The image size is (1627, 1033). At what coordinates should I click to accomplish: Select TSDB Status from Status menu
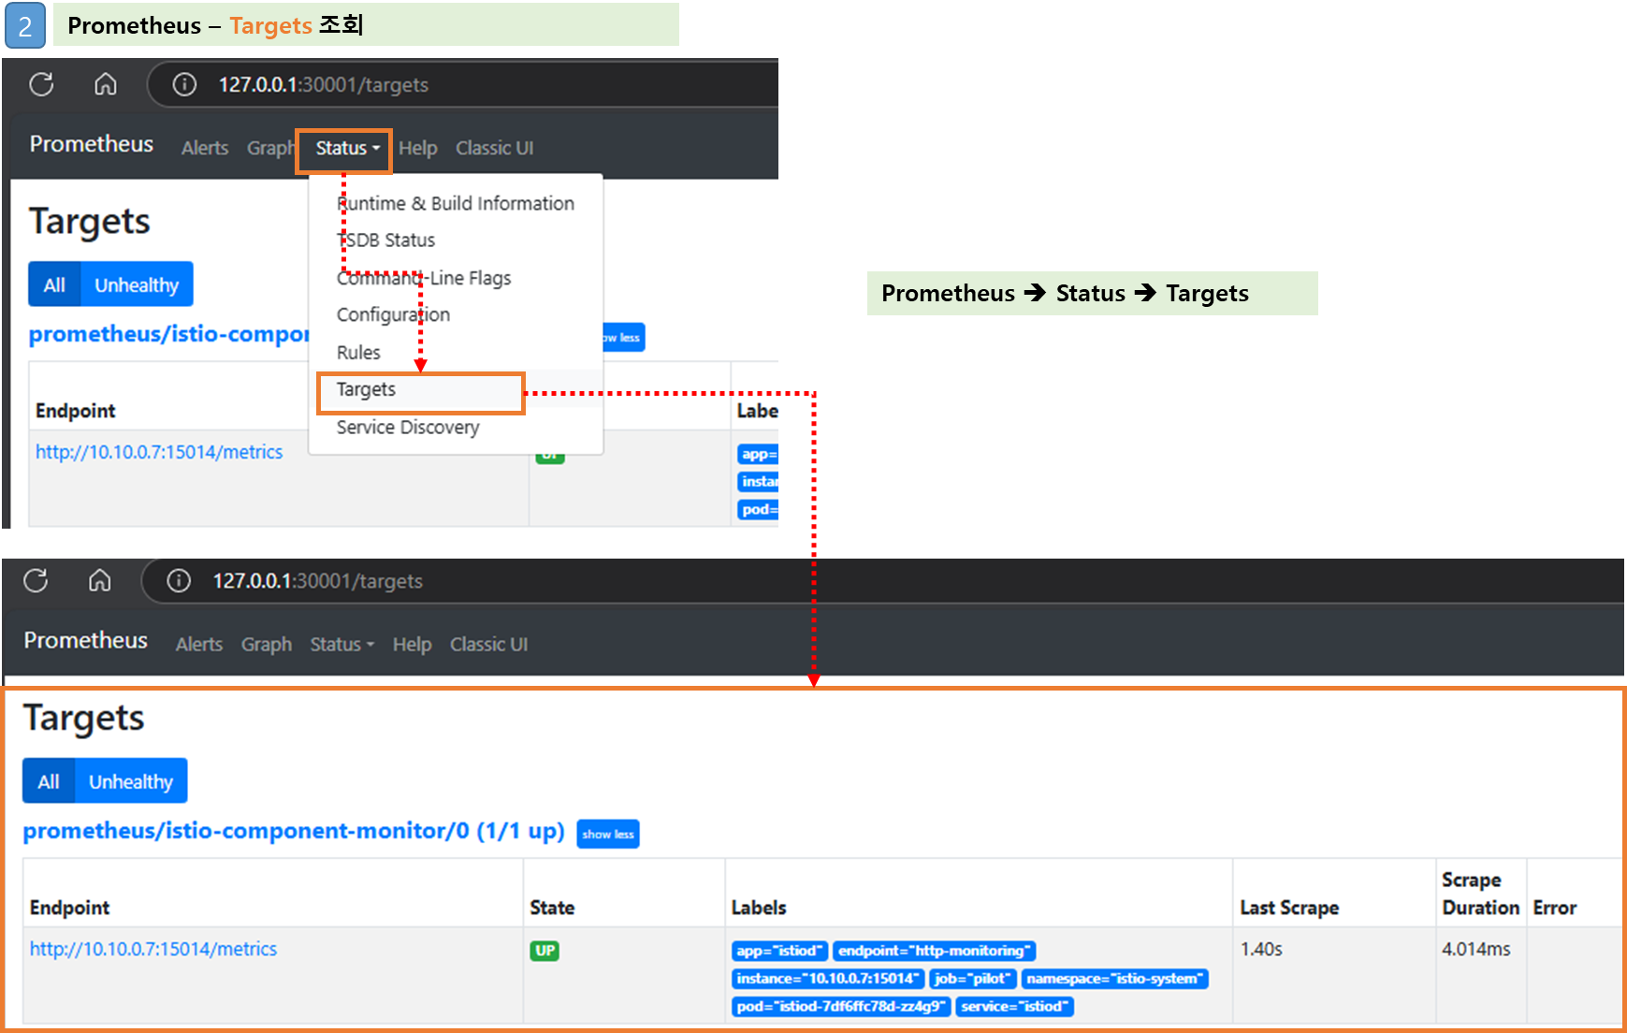pyautogui.click(x=386, y=240)
